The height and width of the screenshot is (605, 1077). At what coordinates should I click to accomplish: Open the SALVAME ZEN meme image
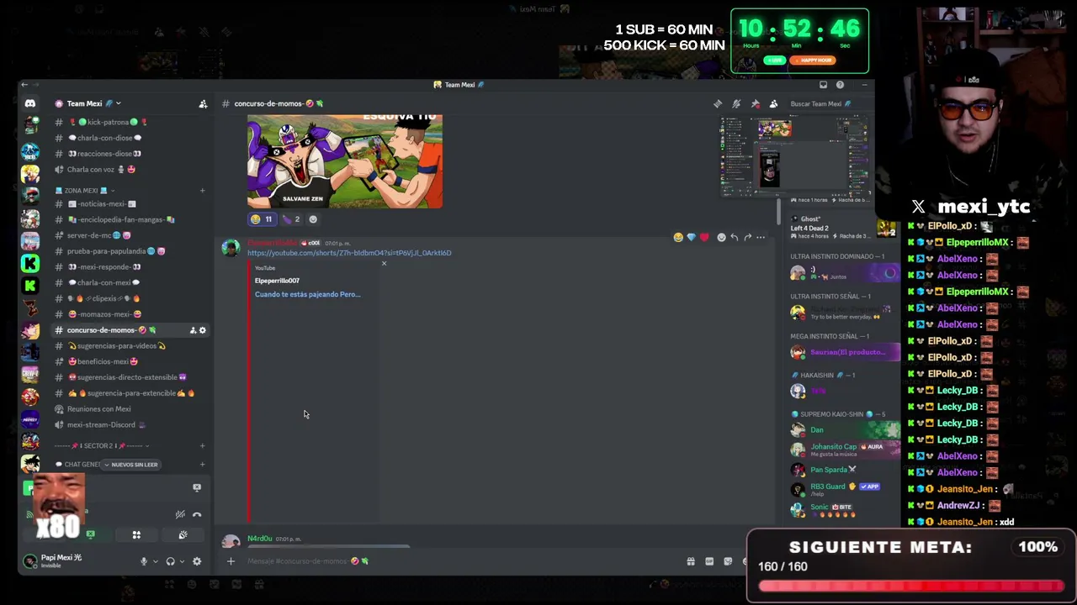(x=345, y=161)
